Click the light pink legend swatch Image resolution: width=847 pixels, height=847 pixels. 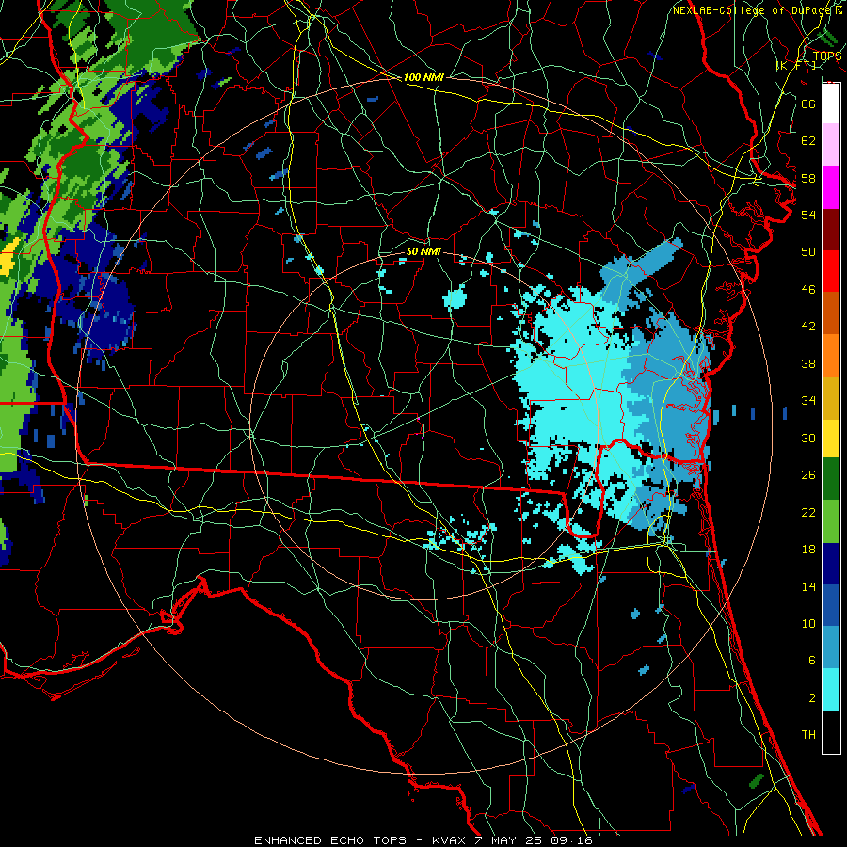pyautogui.click(x=831, y=145)
